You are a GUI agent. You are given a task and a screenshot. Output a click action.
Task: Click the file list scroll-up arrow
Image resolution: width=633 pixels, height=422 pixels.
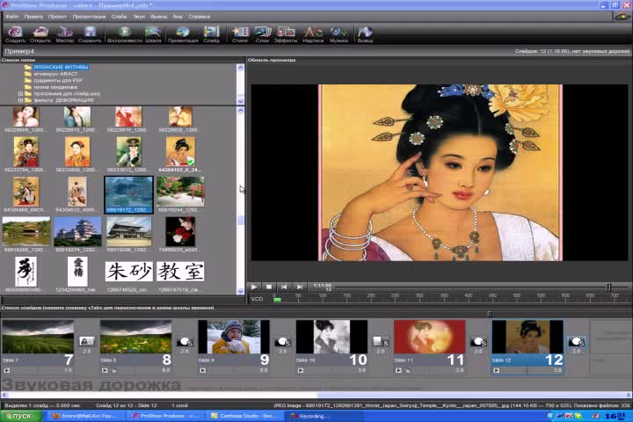pyautogui.click(x=241, y=110)
